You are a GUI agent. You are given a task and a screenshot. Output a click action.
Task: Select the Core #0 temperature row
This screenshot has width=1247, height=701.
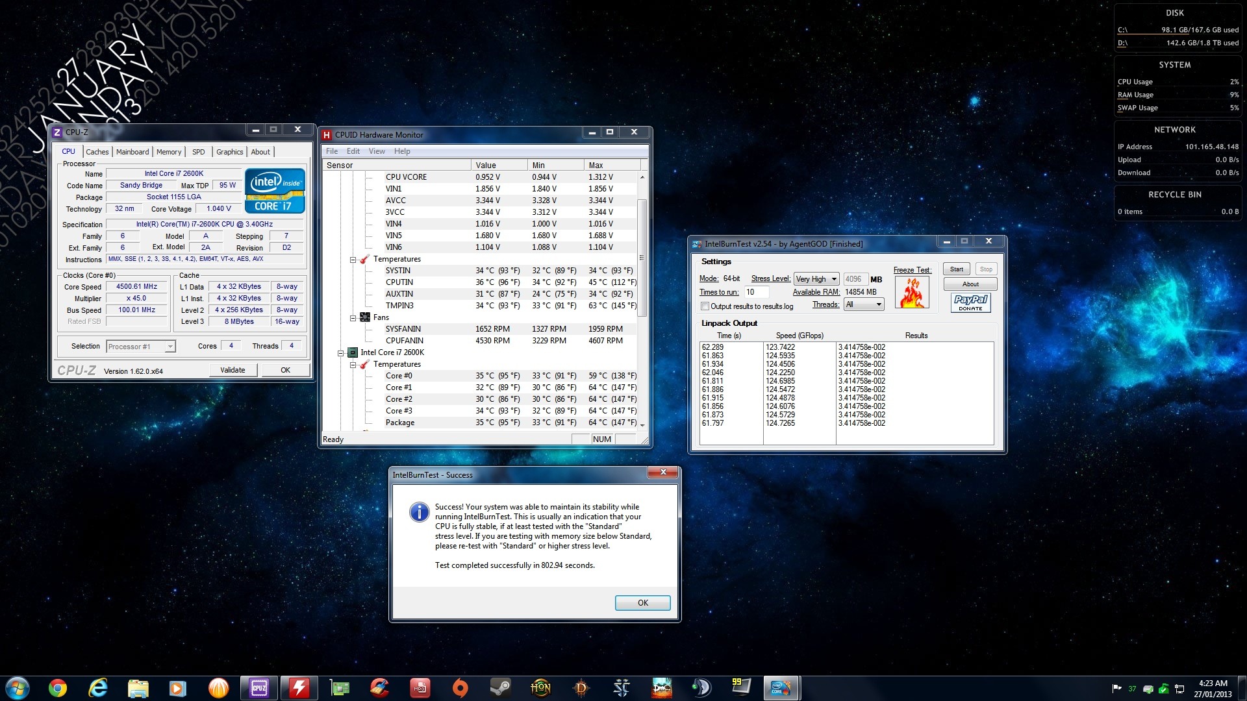[x=480, y=376]
